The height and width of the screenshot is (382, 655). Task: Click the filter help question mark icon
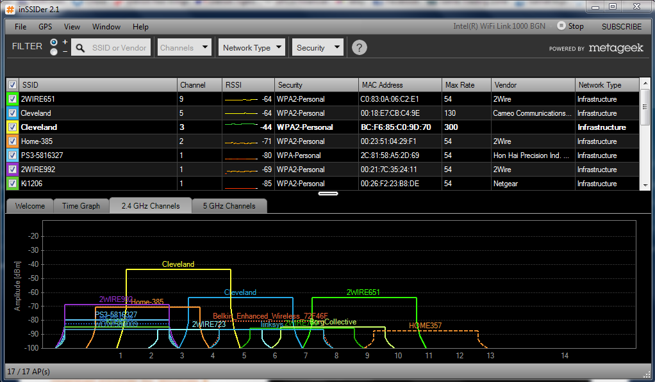[x=360, y=47]
